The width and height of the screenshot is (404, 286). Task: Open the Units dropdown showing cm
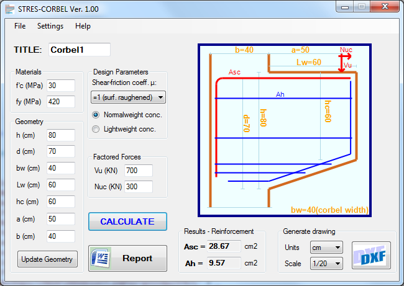[x=326, y=248]
